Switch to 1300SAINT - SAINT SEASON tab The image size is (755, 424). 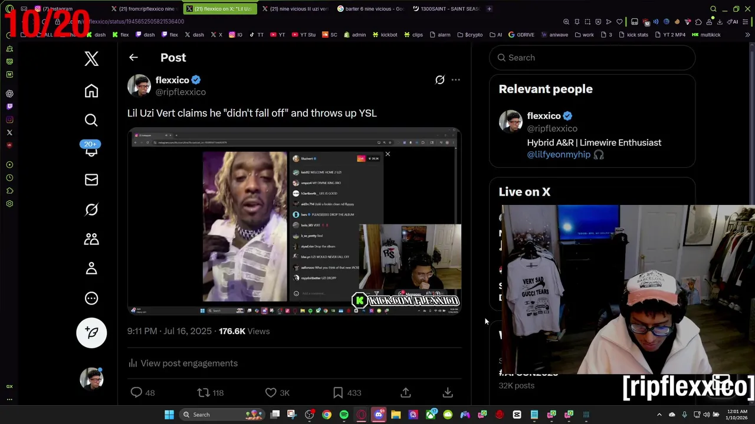pyautogui.click(x=447, y=9)
